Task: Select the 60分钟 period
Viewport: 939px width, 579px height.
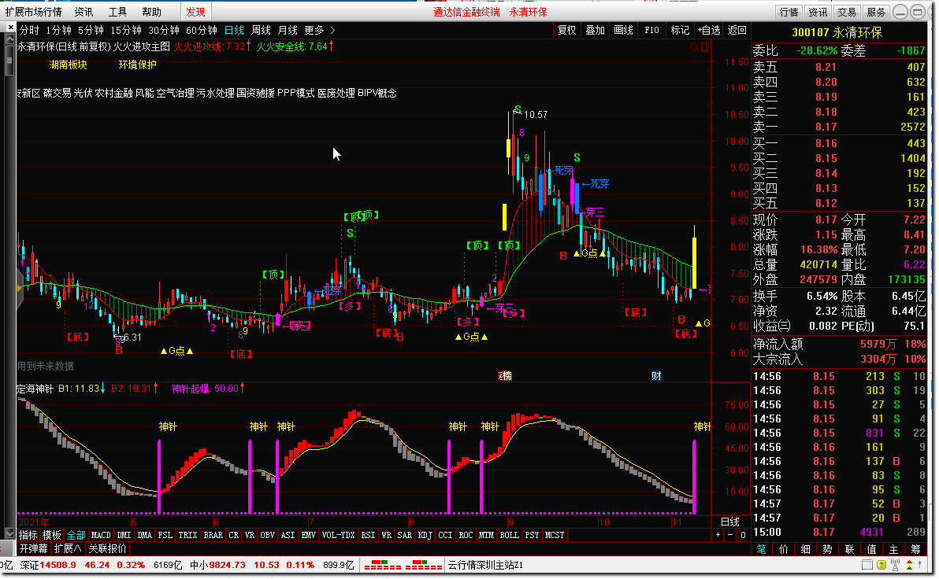Action: point(201,30)
